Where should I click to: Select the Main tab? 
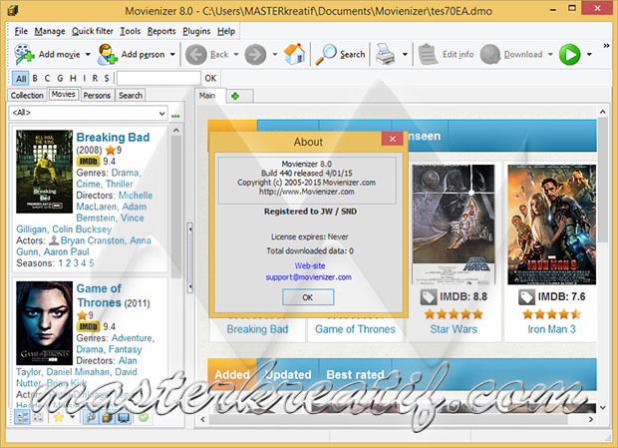point(207,96)
